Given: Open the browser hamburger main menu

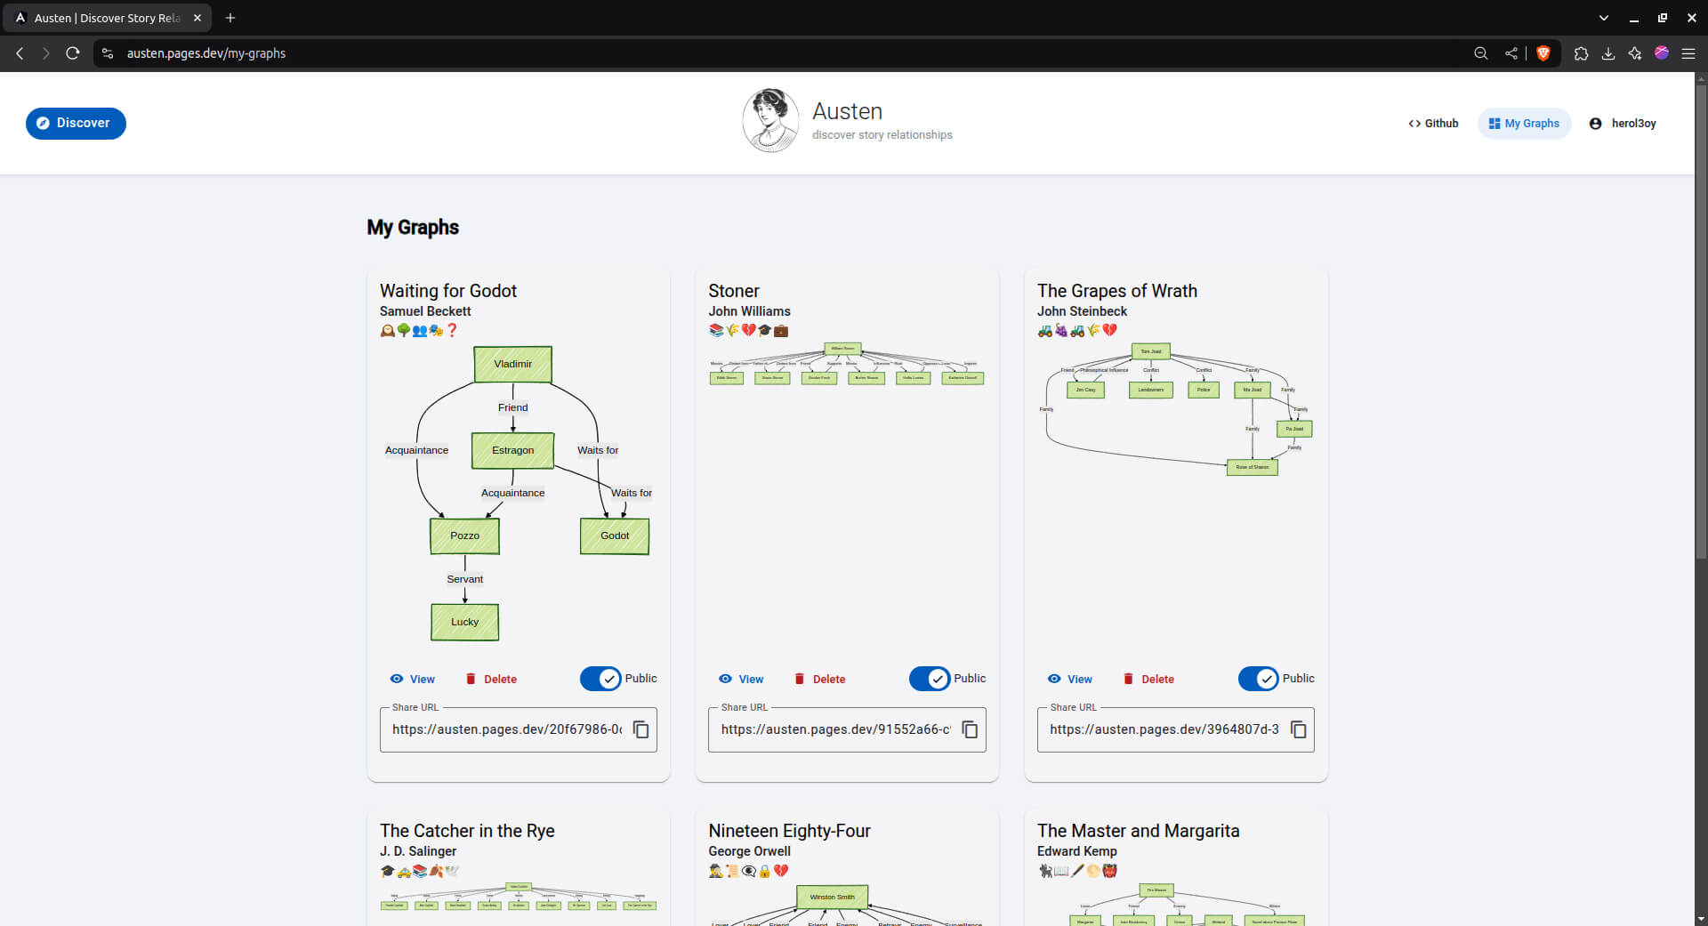Looking at the screenshot, I should point(1688,53).
